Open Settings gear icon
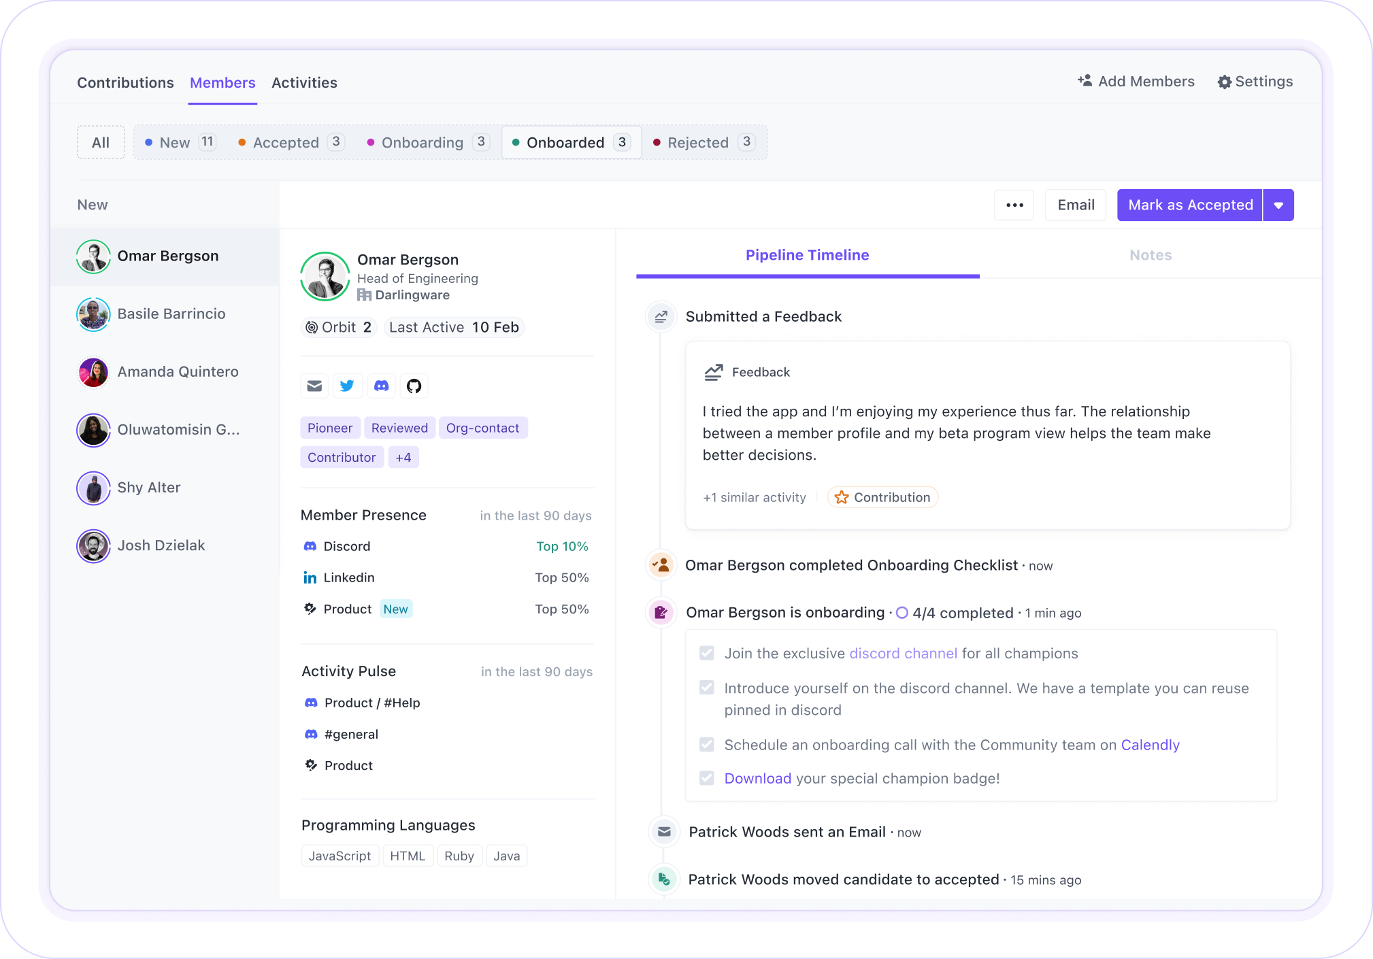This screenshot has height=959, width=1373. (1224, 82)
